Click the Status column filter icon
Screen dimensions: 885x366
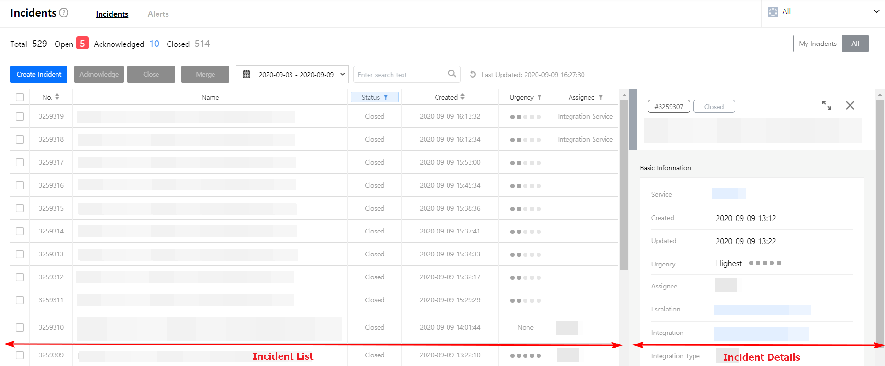[386, 97]
